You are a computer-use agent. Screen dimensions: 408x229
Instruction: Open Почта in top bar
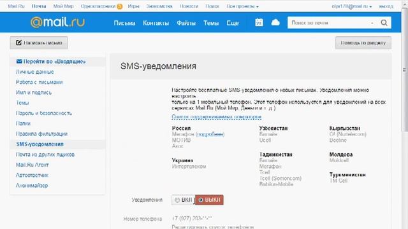click(39, 6)
